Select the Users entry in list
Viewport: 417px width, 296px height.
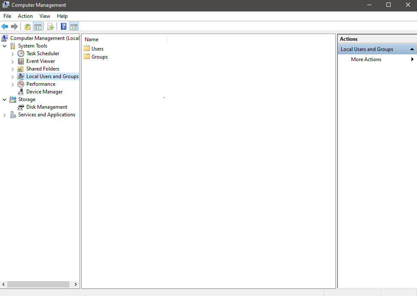pyautogui.click(x=97, y=48)
